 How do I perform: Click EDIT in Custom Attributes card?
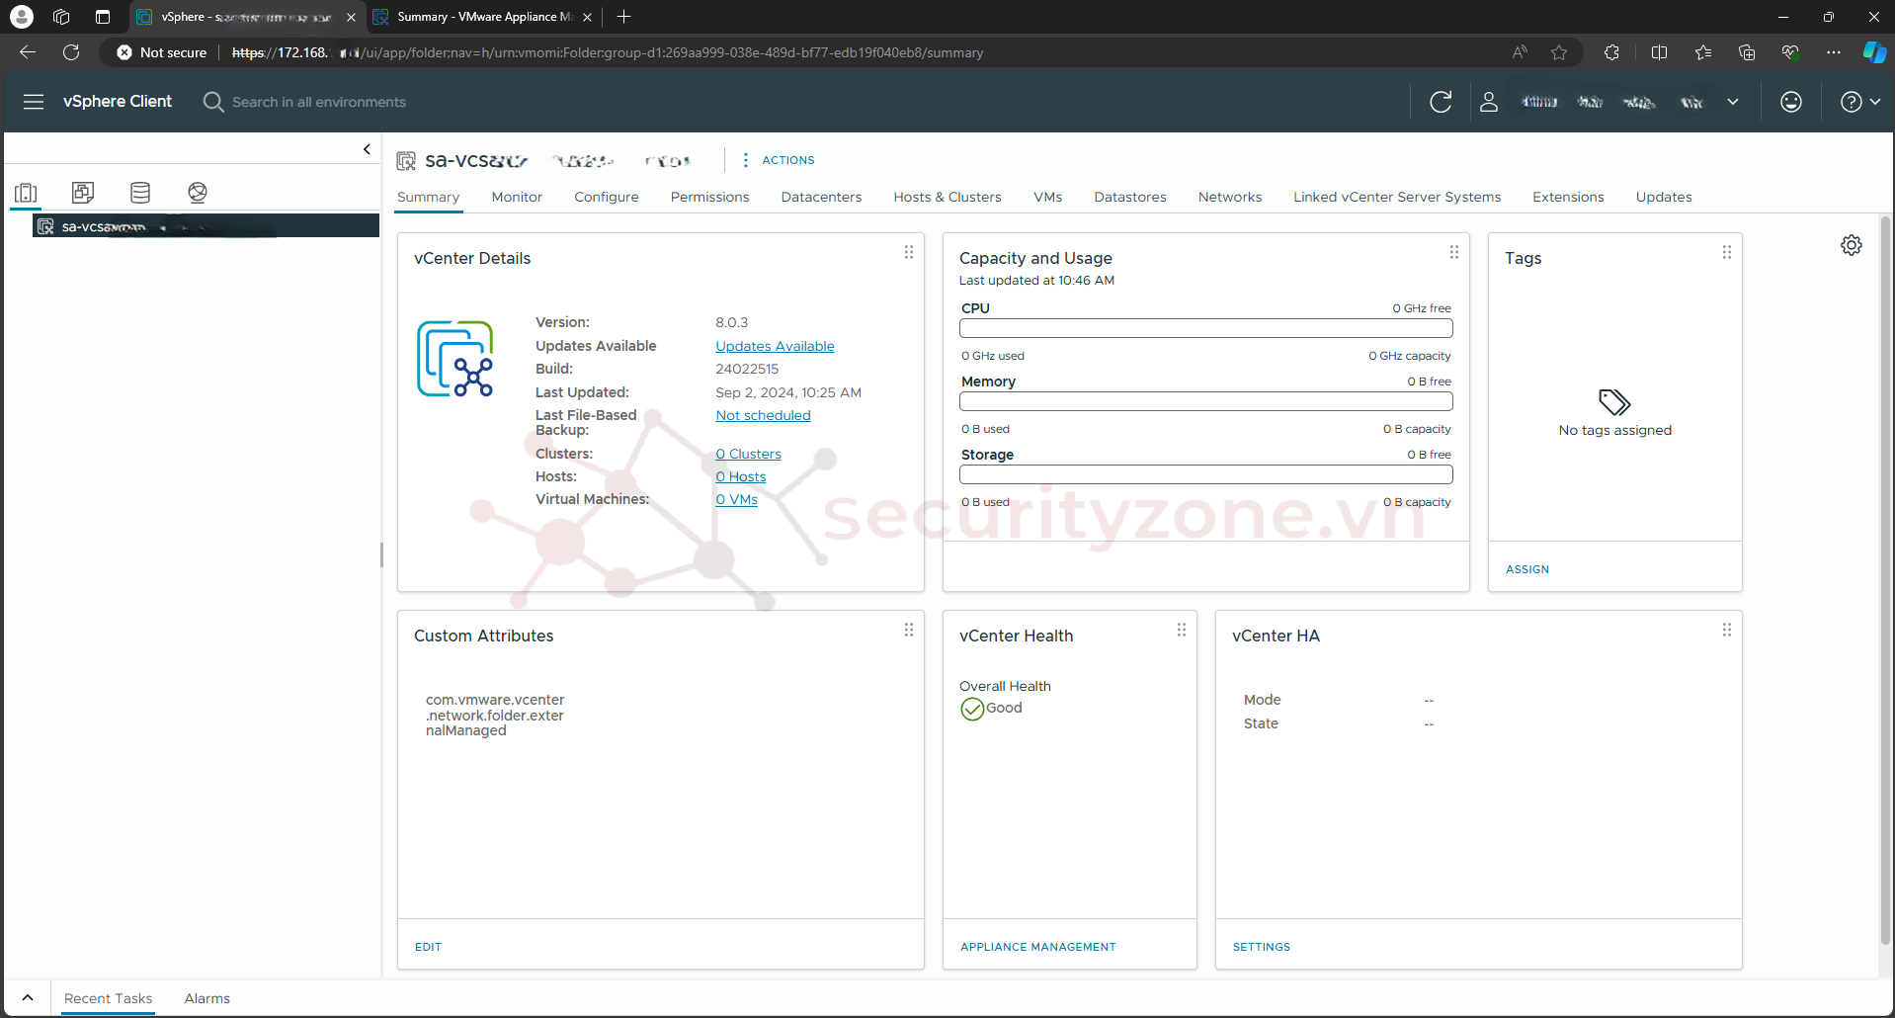point(428,947)
